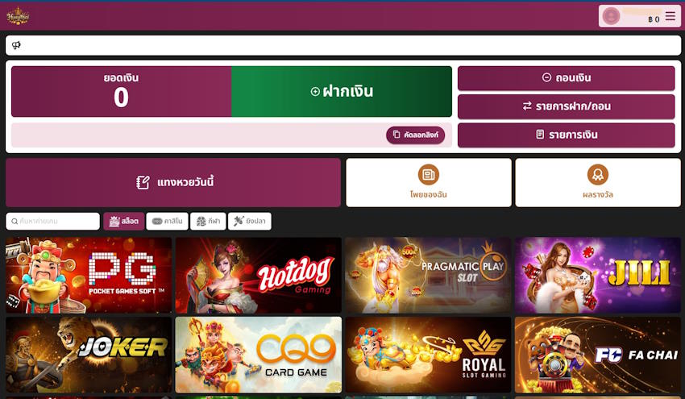Select the สล็อต slots tab

124,221
